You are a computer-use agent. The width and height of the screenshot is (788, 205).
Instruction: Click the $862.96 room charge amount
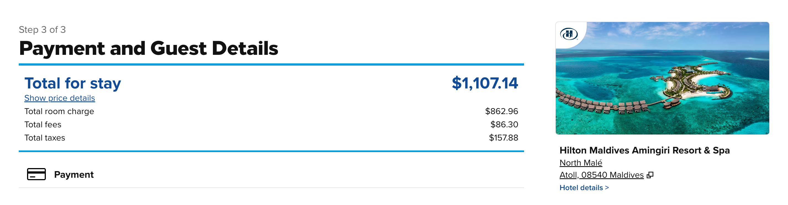(x=501, y=111)
